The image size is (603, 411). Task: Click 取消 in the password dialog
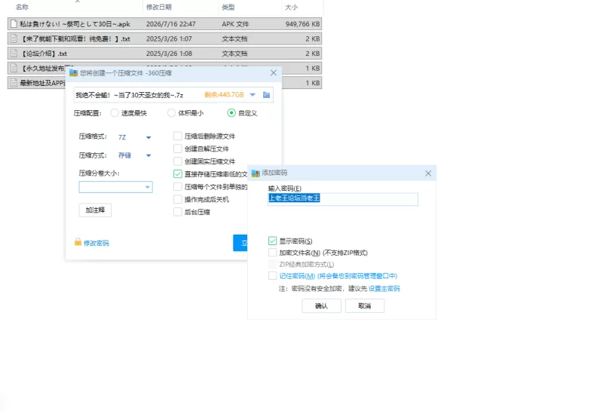(x=365, y=306)
